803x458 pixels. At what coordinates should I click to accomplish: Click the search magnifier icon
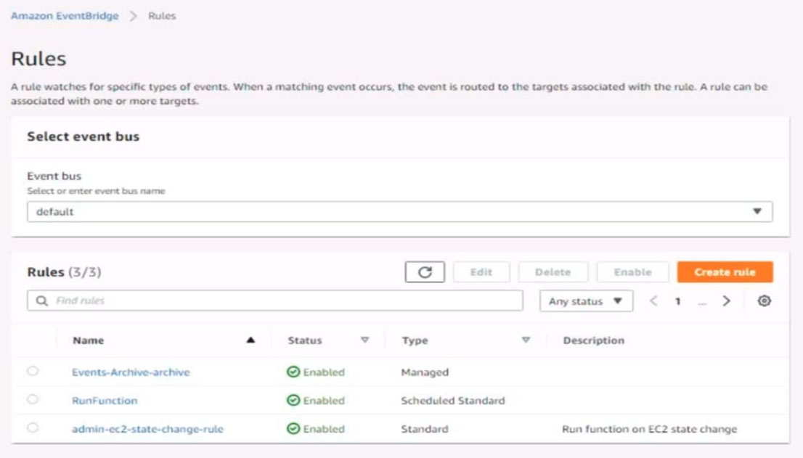click(x=42, y=300)
